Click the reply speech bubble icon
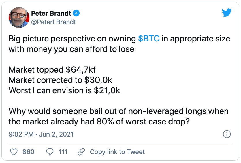The height and width of the screenshot is (163, 241). pyautogui.click(x=50, y=152)
